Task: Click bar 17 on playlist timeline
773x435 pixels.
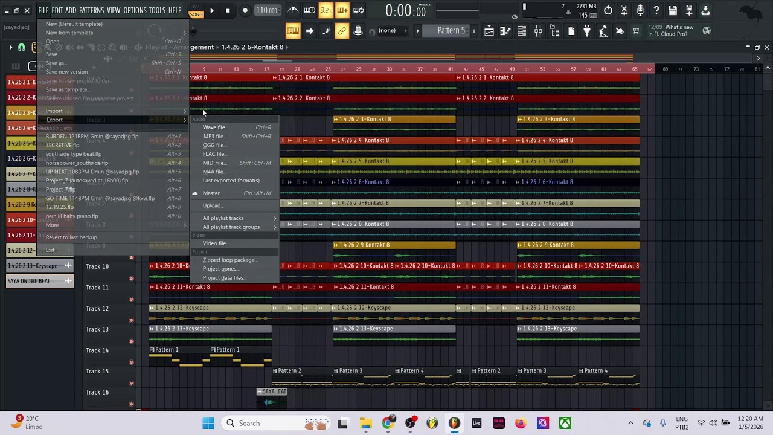Action: pos(266,69)
